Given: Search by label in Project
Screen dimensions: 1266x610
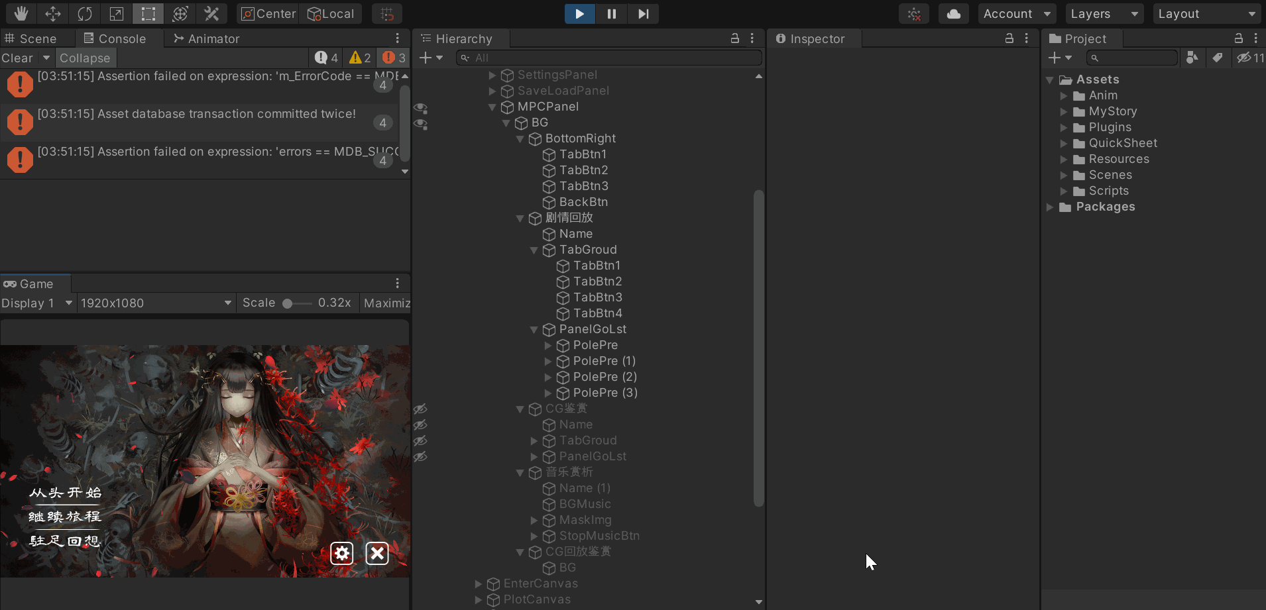Looking at the screenshot, I should tap(1217, 58).
